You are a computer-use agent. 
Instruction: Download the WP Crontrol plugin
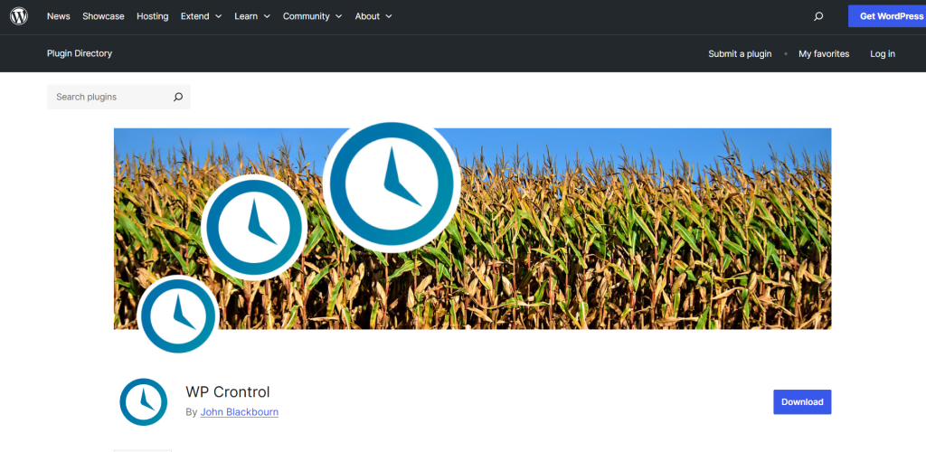click(x=802, y=402)
